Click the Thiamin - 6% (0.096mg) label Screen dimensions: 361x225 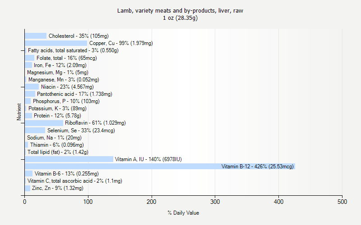pyautogui.click(x=57, y=145)
